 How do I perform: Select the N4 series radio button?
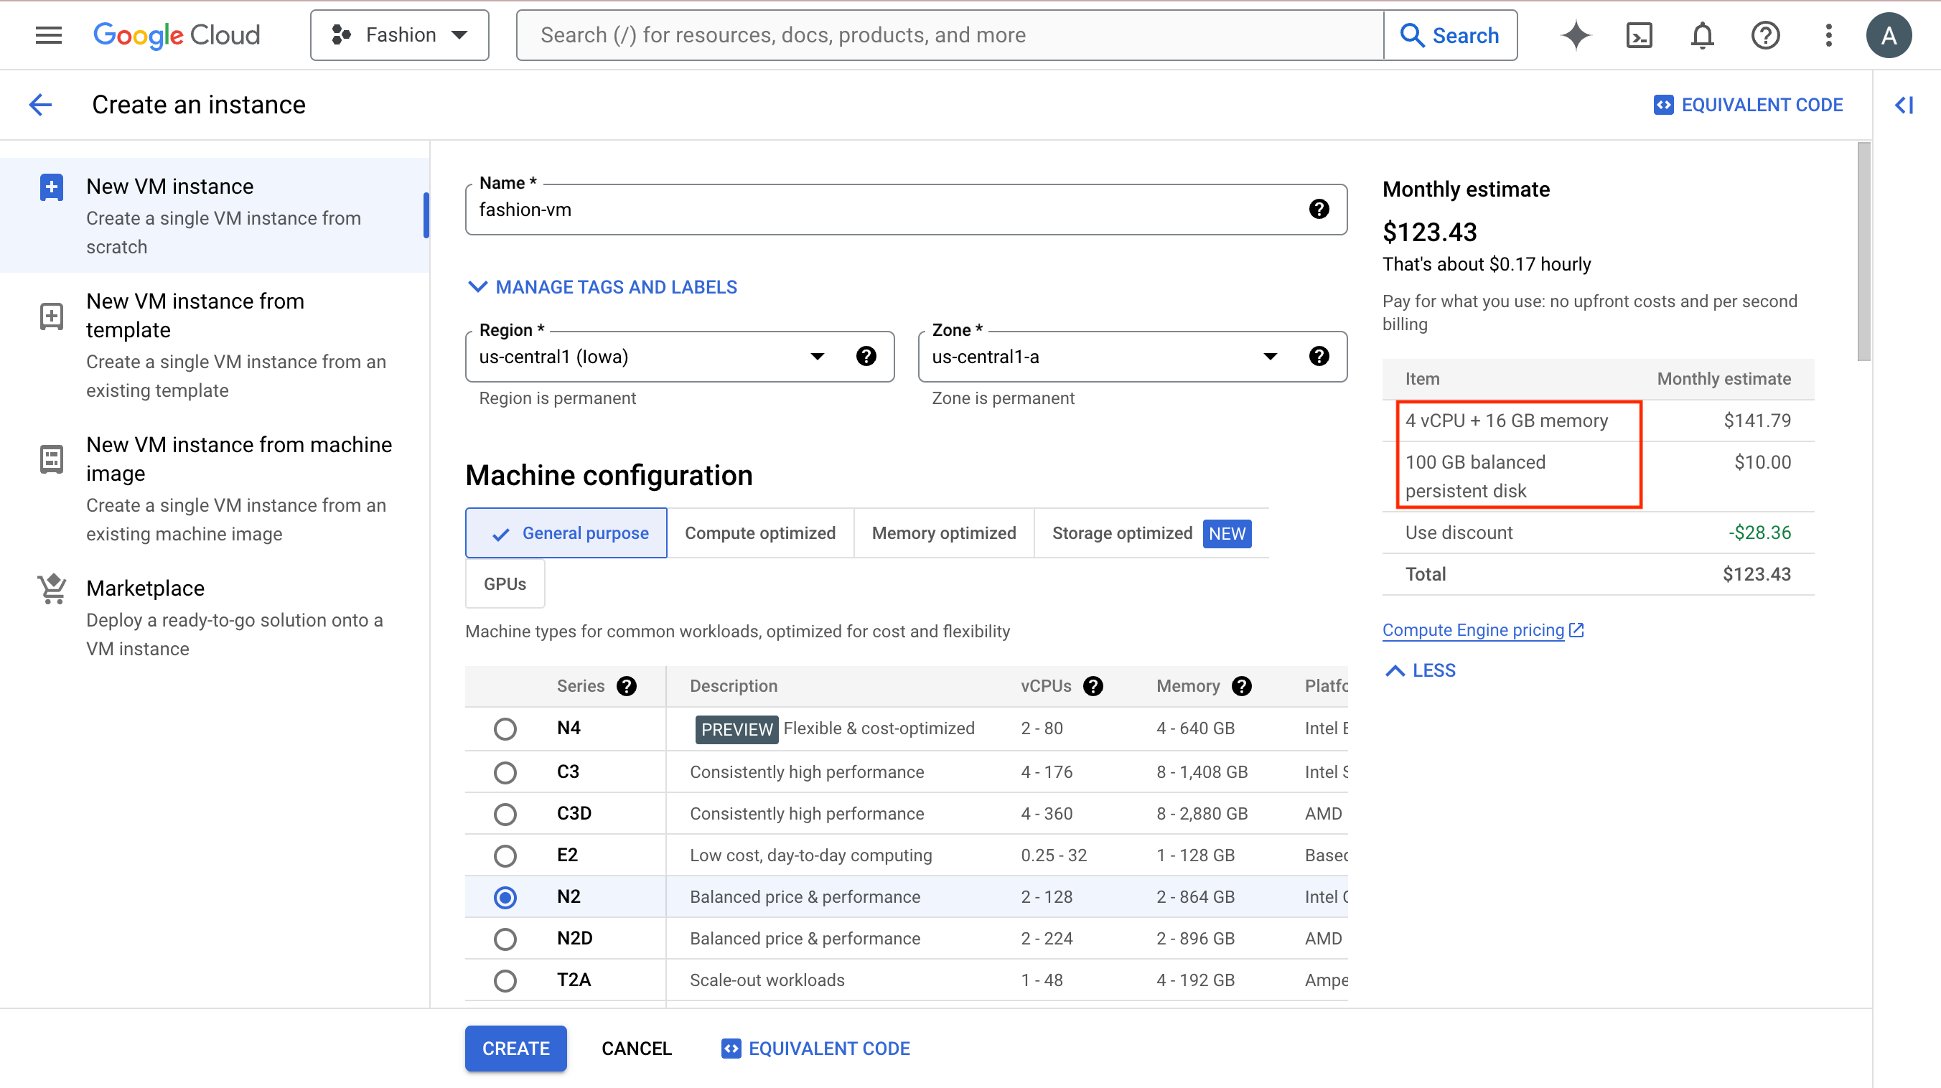(505, 728)
